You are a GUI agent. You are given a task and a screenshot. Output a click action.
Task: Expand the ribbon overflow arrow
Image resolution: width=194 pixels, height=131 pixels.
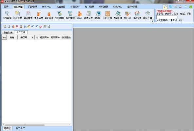(153, 21)
